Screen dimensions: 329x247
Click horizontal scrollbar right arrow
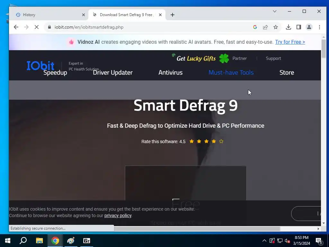point(318,229)
